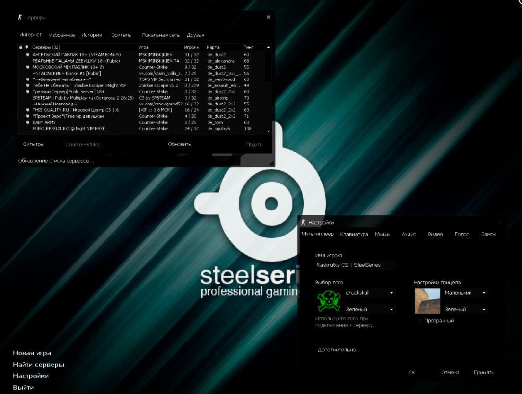
Task: Click Принять in Настройки window
Action: pos(484,372)
